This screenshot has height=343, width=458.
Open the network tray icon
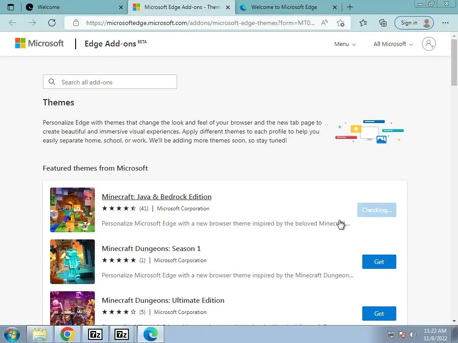(x=391, y=335)
